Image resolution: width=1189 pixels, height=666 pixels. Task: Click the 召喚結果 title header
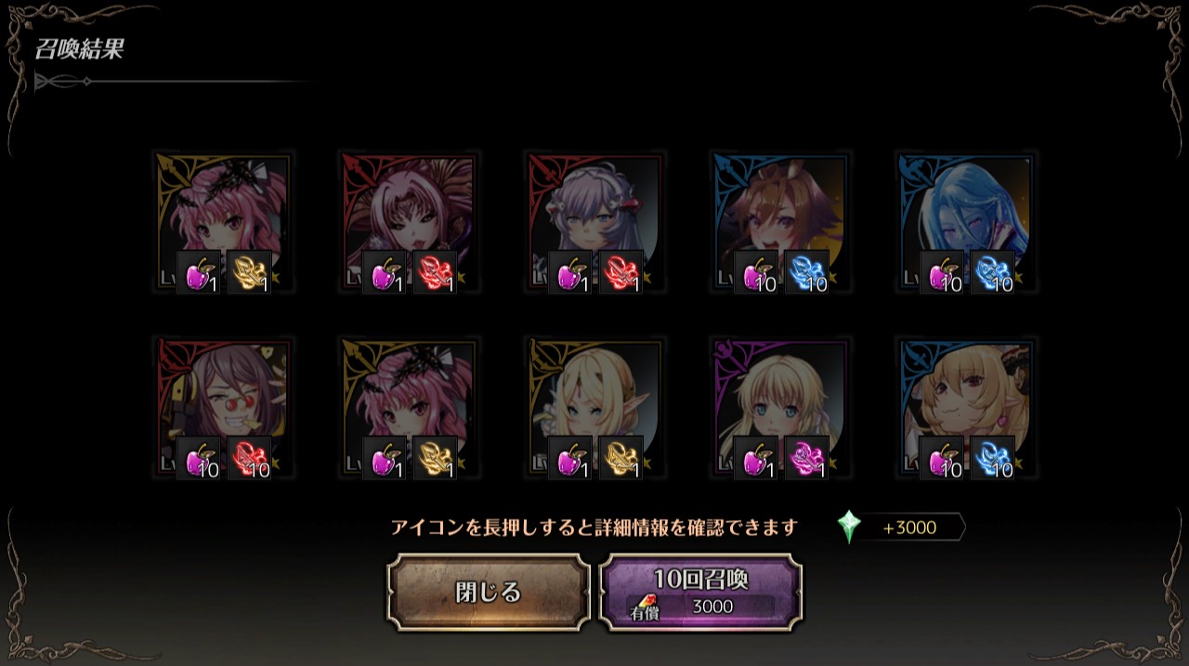tap(80, 49)
